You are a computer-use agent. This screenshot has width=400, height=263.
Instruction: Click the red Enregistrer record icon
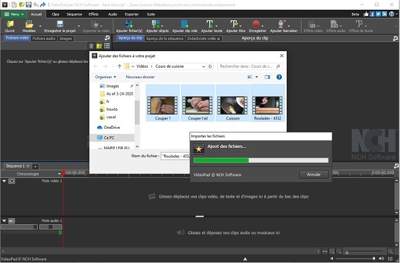(256, 24)
